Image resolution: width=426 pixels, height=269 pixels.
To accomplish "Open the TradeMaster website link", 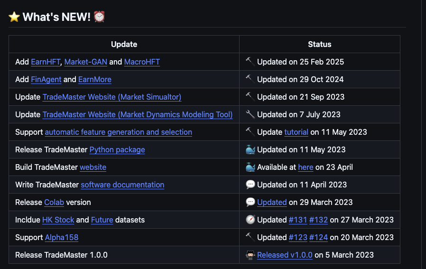I will tap(93, 167).
